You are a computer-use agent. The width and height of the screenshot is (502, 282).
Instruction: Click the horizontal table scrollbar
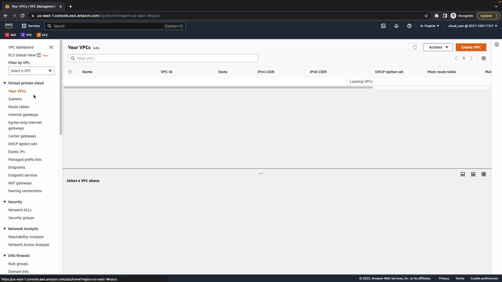[218, 87]
